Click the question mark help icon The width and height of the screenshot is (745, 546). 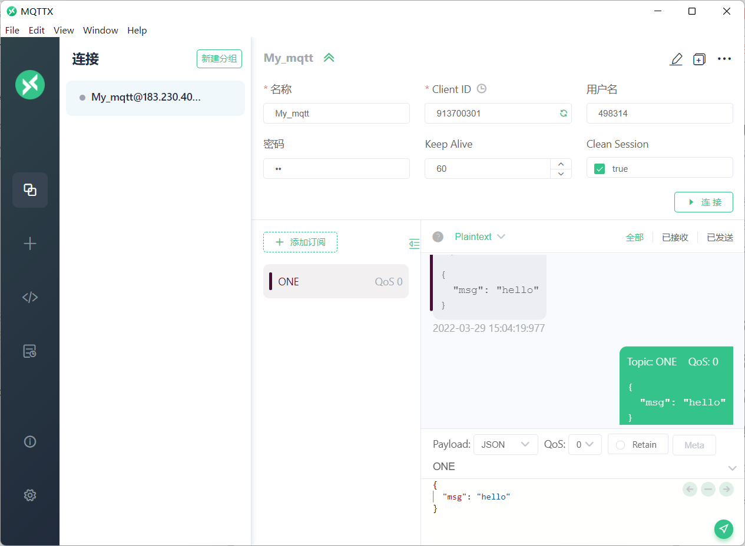[x=438, y=237]
